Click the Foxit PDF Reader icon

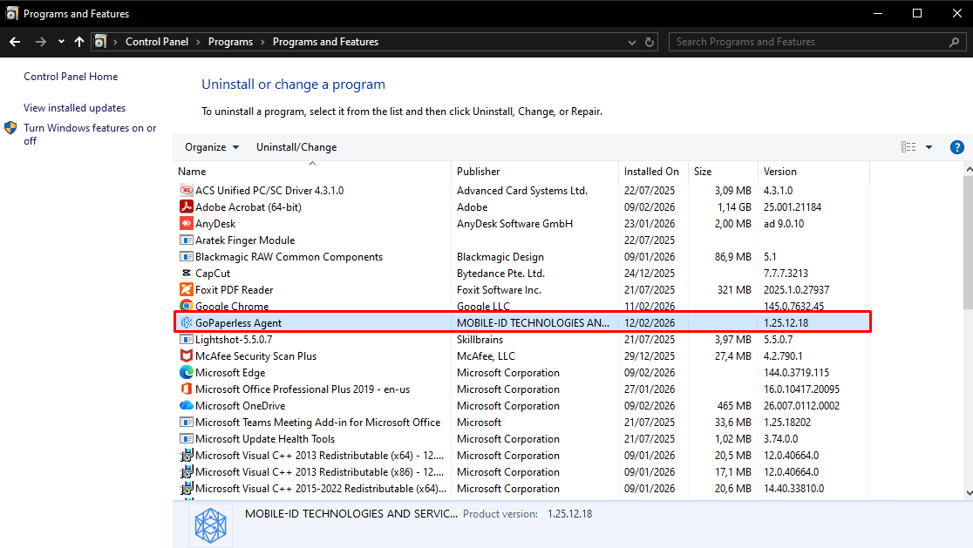tap(187, 289)
